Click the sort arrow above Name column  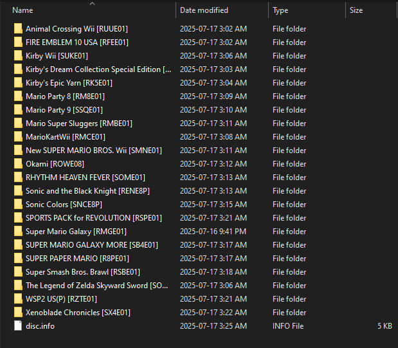(x=93, y=4)
